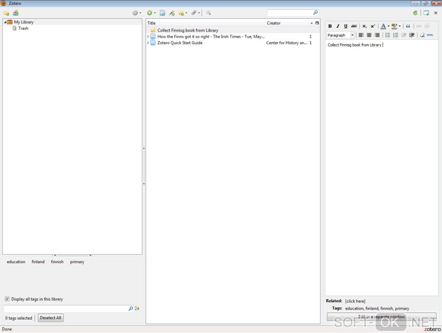Insert a numbered list
Viewport: 442px width, 333px height.
click(x=396, y=35)
